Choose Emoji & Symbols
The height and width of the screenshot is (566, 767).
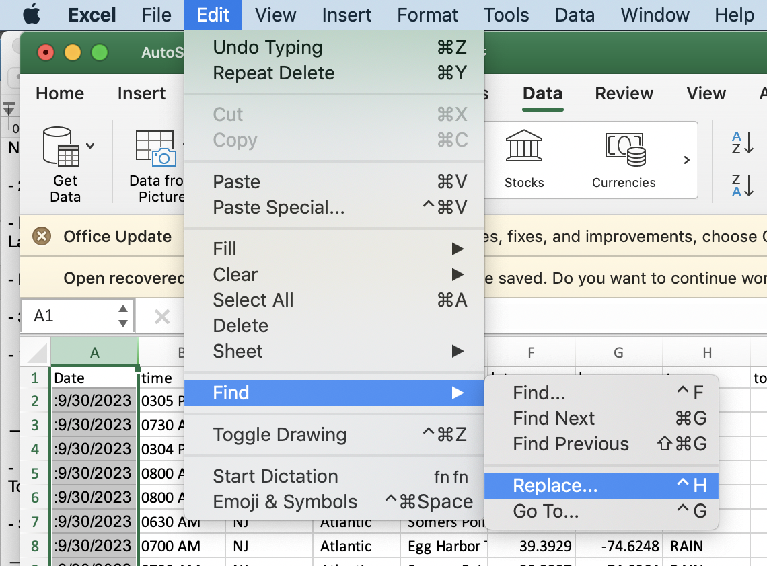pos(334,502)
